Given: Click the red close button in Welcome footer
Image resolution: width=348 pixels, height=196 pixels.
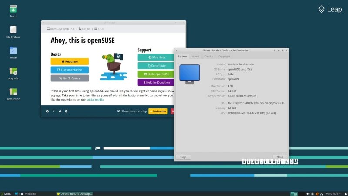Looking at the screenshot, I should [x=172, y=111].
